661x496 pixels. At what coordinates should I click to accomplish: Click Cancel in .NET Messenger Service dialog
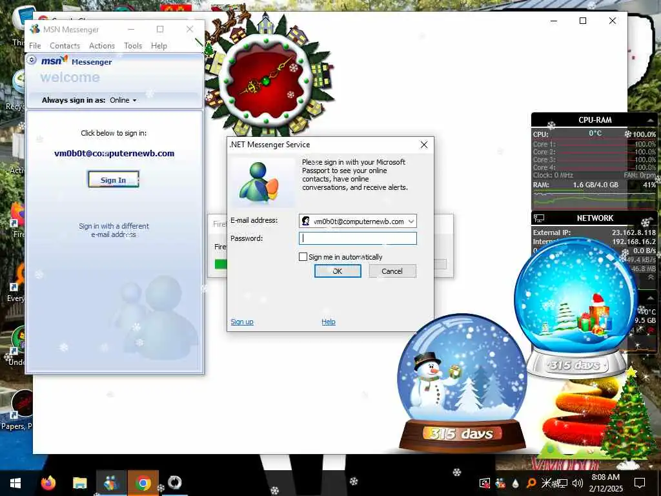(x=392, y=271)
